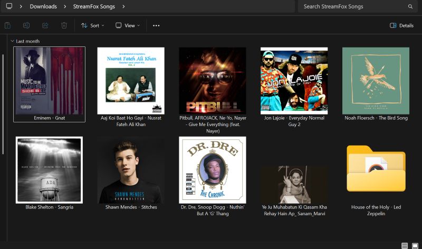
Task: Click file name 'Shawn Mendes - Stitches'
Action: click(131, 207)
